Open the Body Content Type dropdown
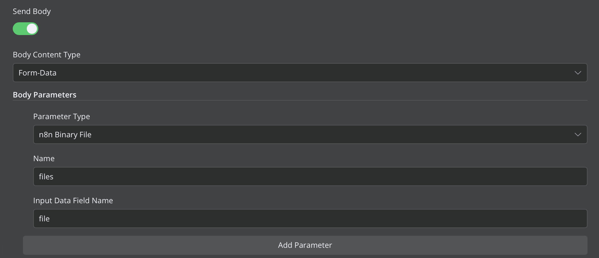The width and height of the screenshot is (599, 258). tap(300, 73)
